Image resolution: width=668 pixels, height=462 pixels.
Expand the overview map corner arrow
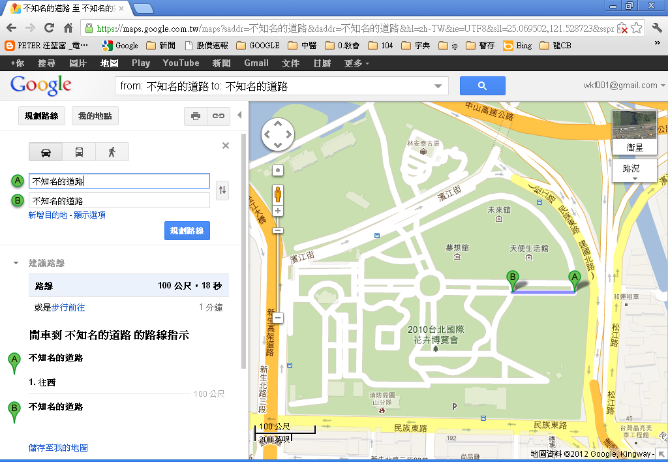click(661, 455)
